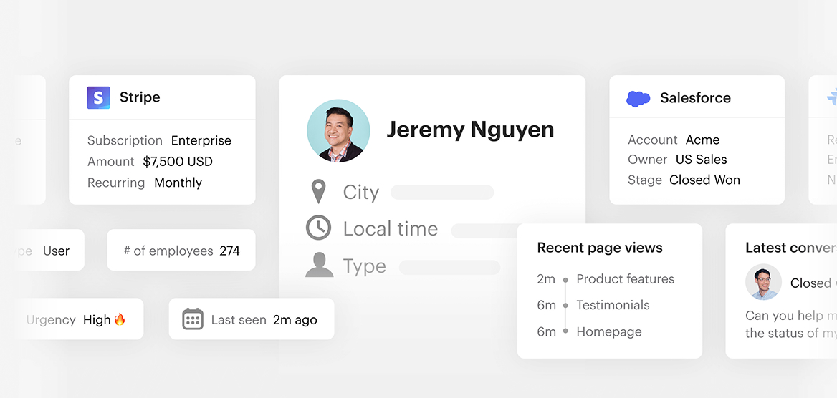
Task: Click the Enterprise subscription value
Action: [x=201, y=140]
